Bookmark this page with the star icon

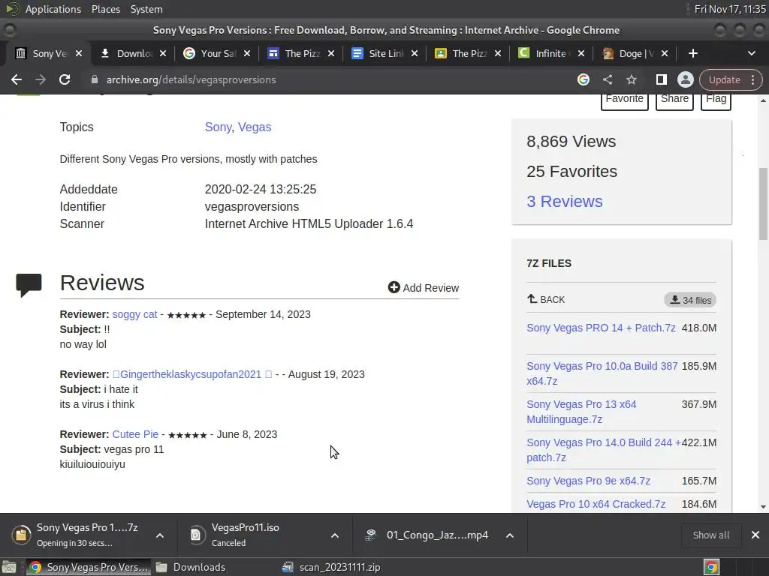click(631, 79)
